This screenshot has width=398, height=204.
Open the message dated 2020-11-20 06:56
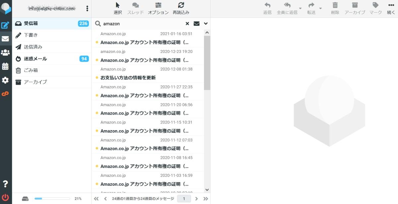pos(148,109)
